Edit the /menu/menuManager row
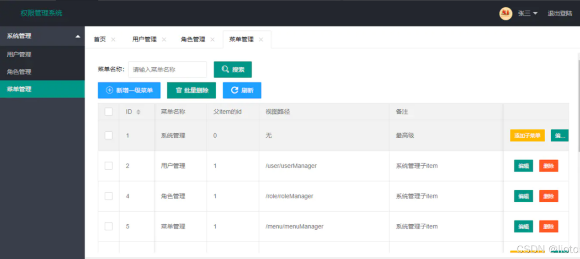The width and height of the screenshot is (580, 259). [x=523, y=226]
